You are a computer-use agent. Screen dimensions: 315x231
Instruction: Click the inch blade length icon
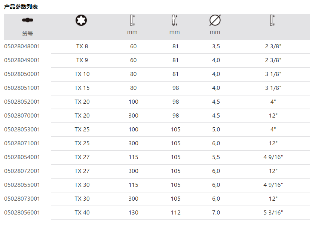(x=272, y=20)
